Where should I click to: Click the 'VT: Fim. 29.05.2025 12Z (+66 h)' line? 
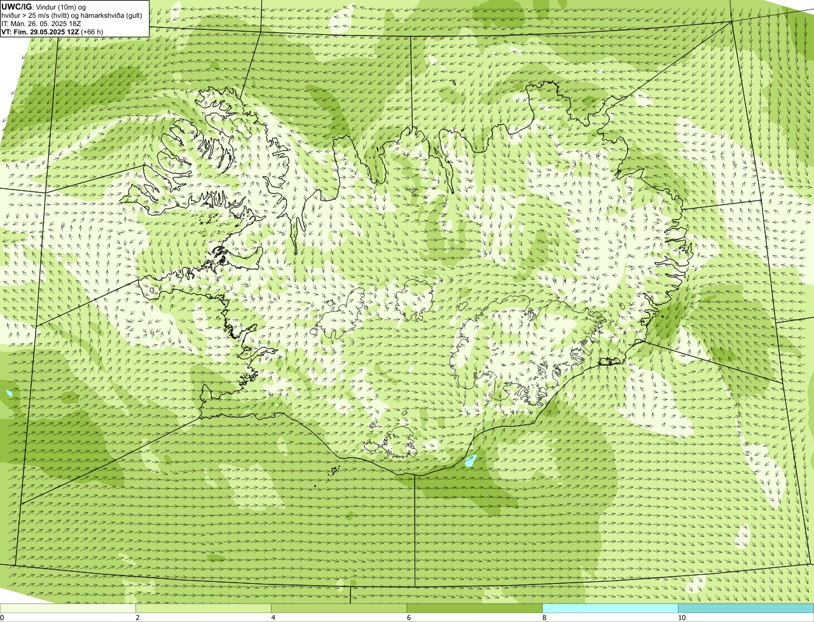(x=52, y=32)
